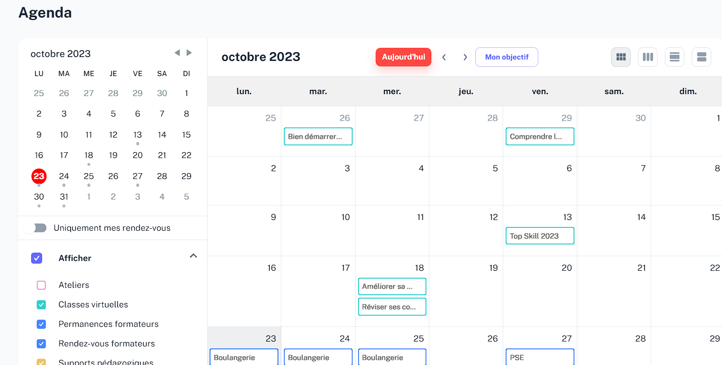Open the Top Skill 2023 event
The width and height of the screenshot is (722, 365).
pos(540,236)
